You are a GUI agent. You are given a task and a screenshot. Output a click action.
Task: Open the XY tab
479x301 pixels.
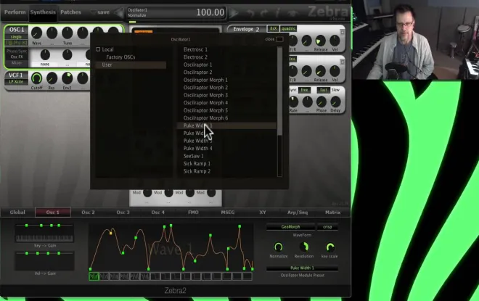(x=263, y=213)
